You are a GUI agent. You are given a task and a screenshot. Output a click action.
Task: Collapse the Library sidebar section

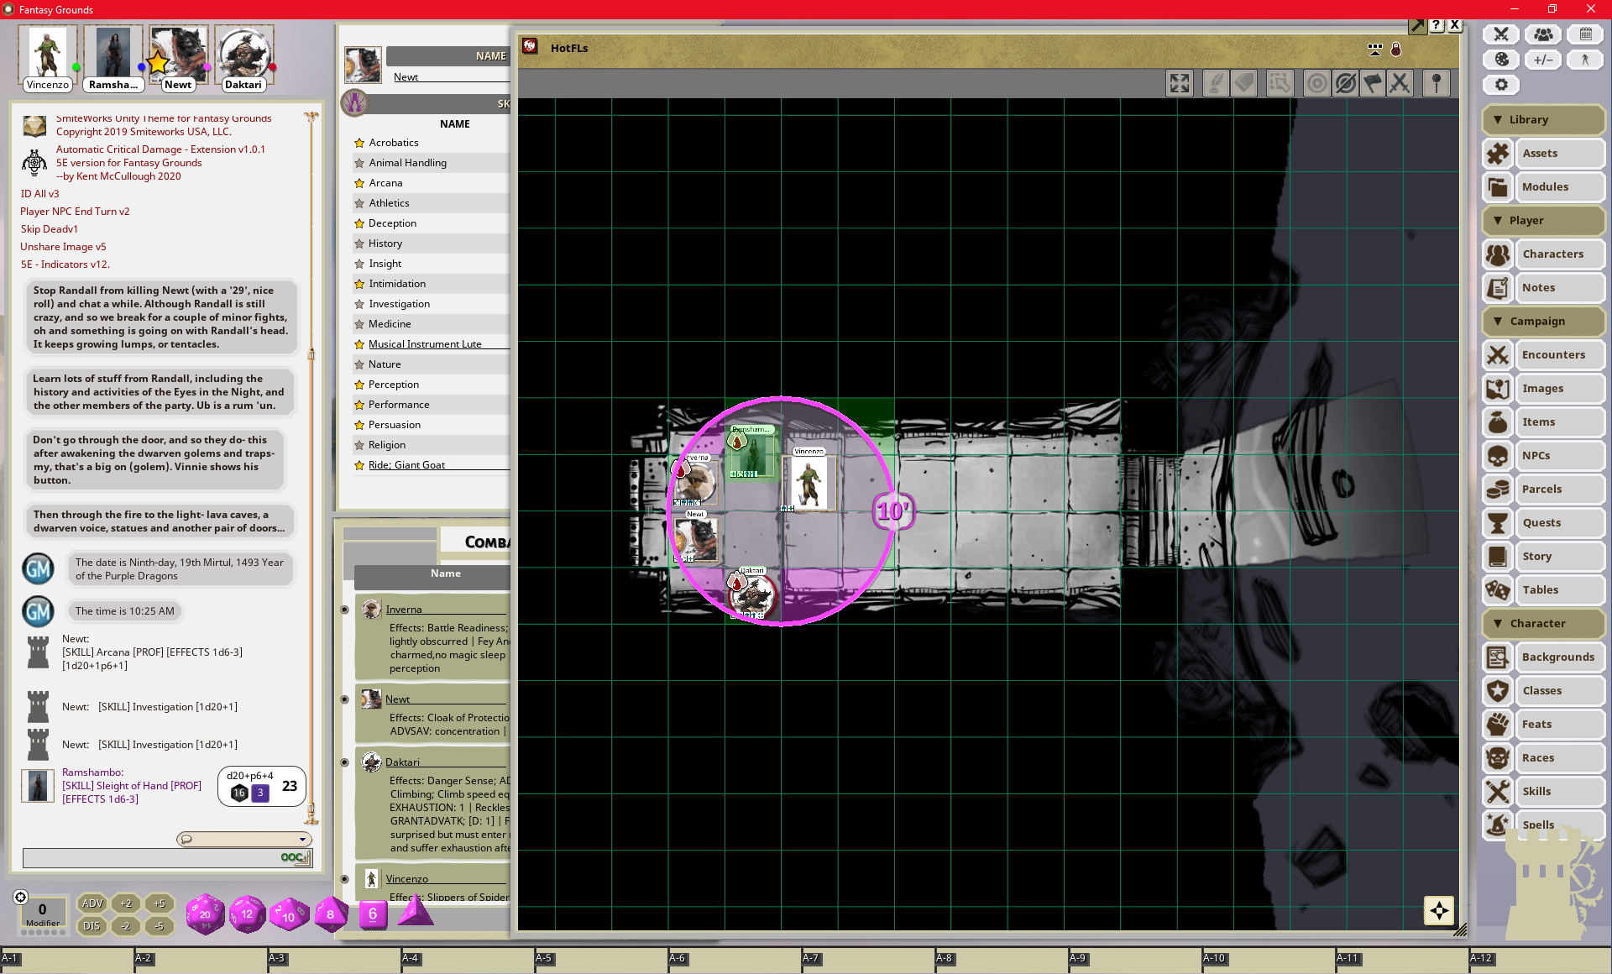1543,119
